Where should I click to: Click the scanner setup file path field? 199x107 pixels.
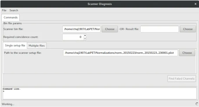tap(120, 53)
